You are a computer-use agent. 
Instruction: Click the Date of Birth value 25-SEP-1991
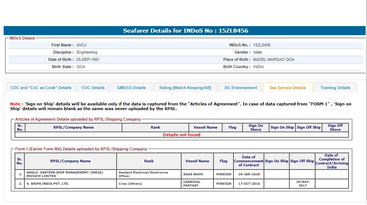tap(87, 59)
